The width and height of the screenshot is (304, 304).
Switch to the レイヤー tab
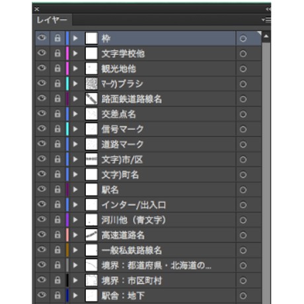[x=52, y=20]
